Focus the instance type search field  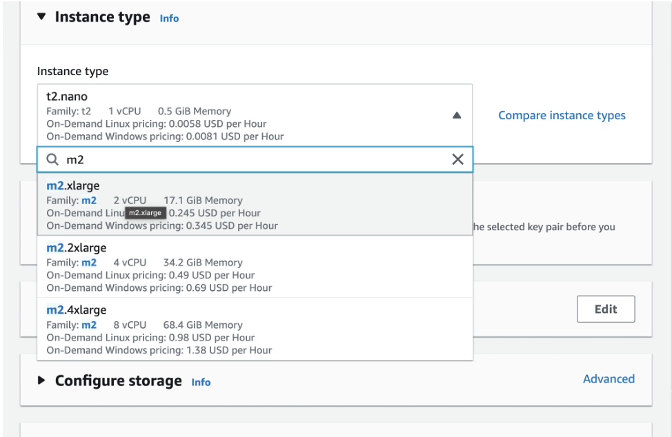(255, 160)
